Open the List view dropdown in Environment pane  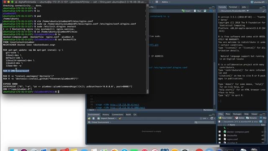pyautogui.click(x=204, y=118)
